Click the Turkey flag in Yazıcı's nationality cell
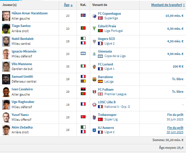186x153 pixels. tap(83, 117)
